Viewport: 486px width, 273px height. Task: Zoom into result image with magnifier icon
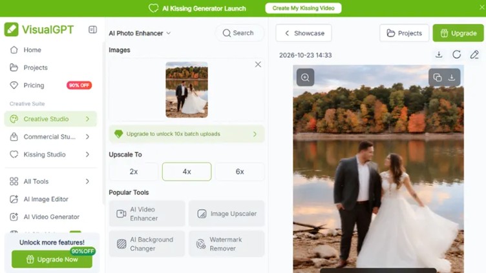pyautogui.click(x=305, y=77)
